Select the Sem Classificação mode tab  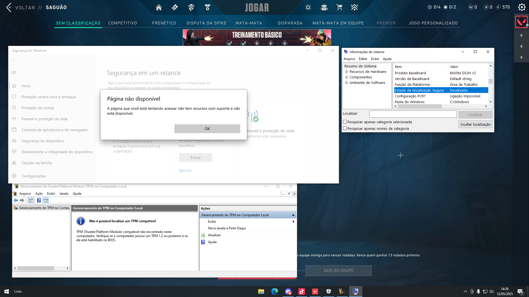point(78,23)
